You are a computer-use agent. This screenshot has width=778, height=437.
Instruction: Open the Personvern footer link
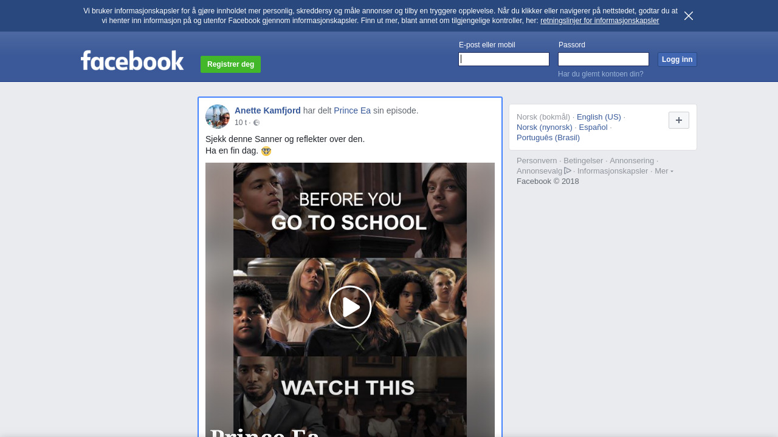537,161
